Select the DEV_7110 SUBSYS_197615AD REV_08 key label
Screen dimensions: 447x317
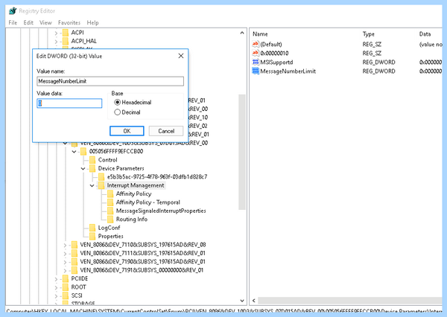pos(143,245)
